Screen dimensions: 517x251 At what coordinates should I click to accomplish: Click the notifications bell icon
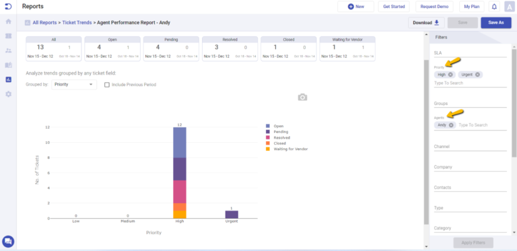(494, 7)
